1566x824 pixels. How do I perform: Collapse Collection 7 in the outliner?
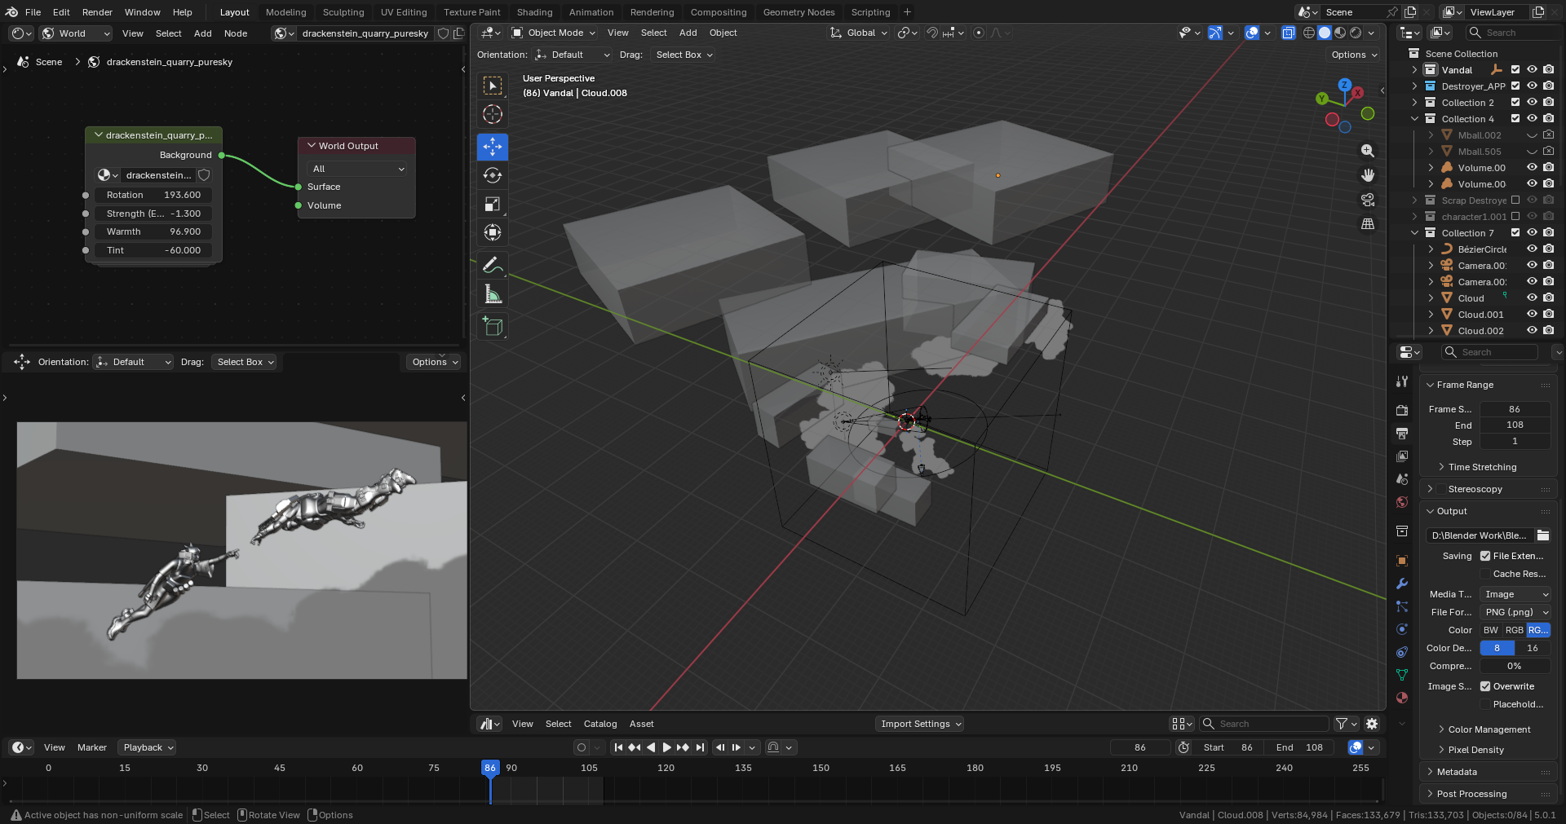[1415, 233]
